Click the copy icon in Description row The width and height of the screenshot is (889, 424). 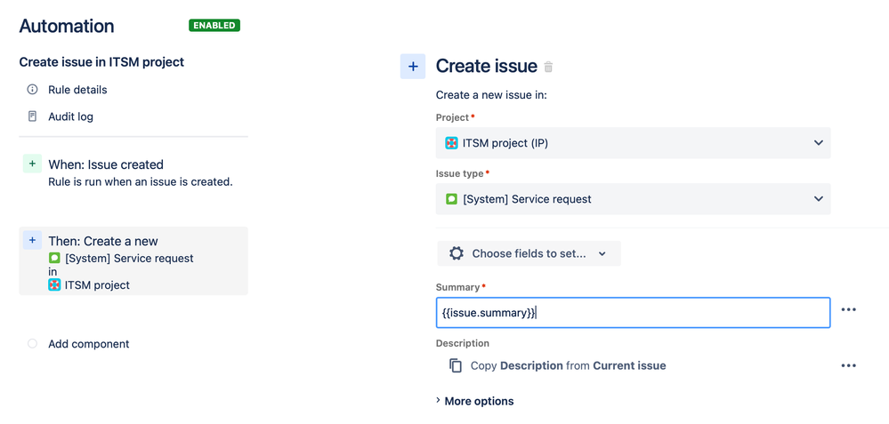point(456,365)
